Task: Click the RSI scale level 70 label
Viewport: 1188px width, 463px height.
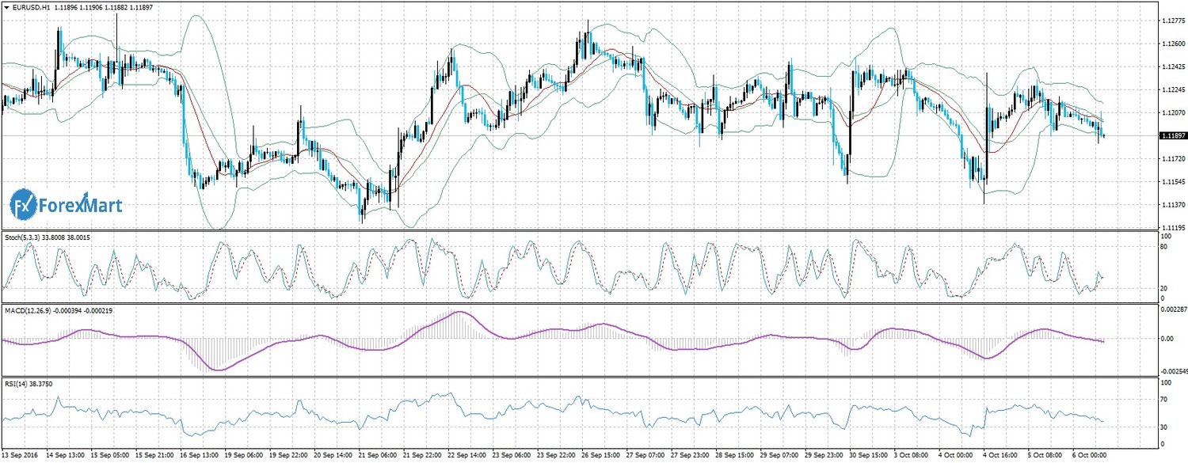Action: (x=1163, y=400)
